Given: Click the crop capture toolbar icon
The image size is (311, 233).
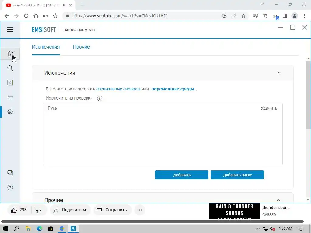Looking at the screenshot, I should coord(265,16).
